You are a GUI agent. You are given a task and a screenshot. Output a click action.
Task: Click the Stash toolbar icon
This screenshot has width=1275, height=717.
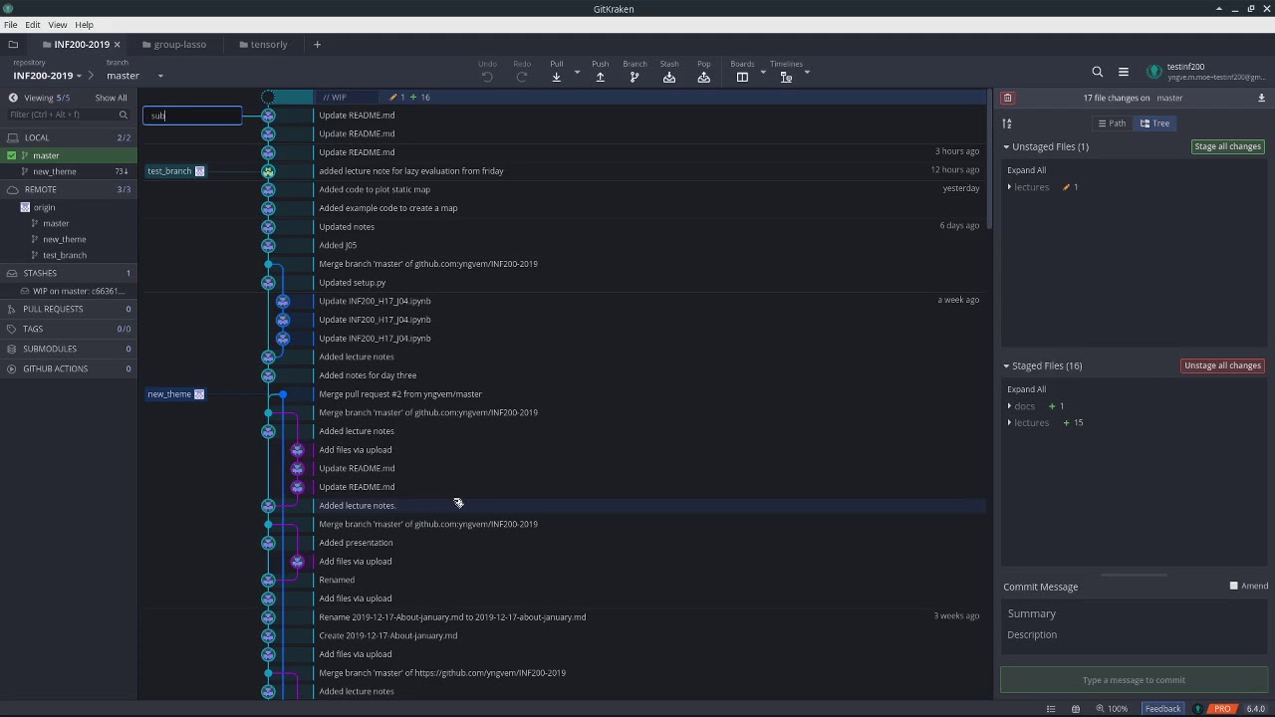pyautogui.click(x=669, y=78)
